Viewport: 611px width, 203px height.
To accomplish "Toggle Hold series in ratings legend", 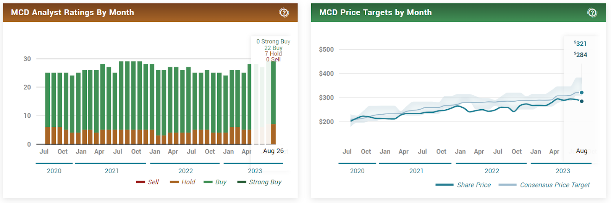I will [x=183, y=182].
